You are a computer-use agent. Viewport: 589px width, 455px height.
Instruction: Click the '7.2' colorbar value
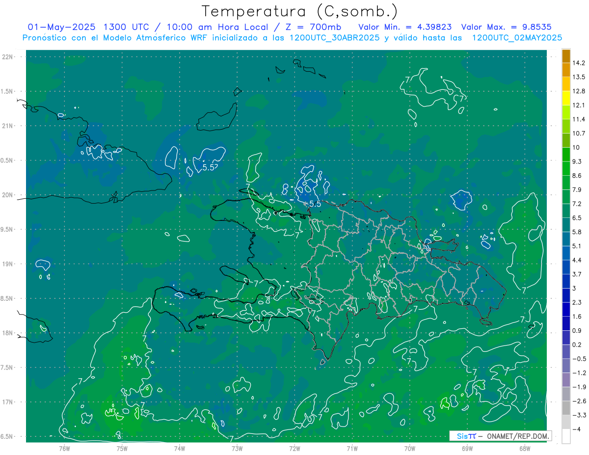click(578, 204)
